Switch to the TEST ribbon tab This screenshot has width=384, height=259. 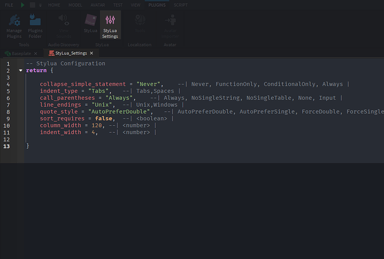pos(118,5)
